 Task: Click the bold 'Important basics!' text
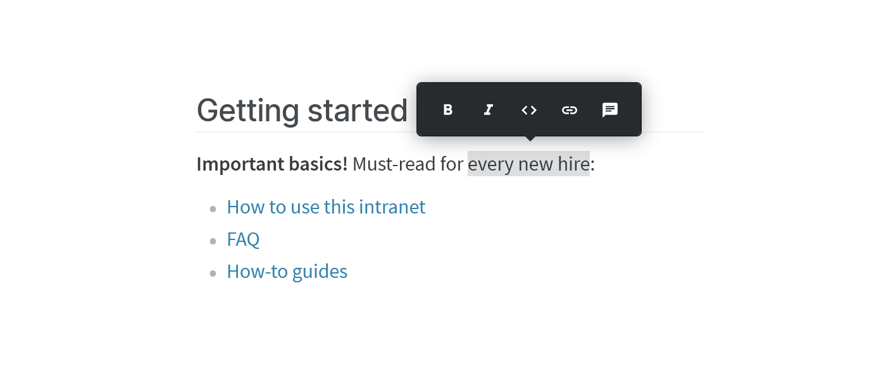pos(271,164)
